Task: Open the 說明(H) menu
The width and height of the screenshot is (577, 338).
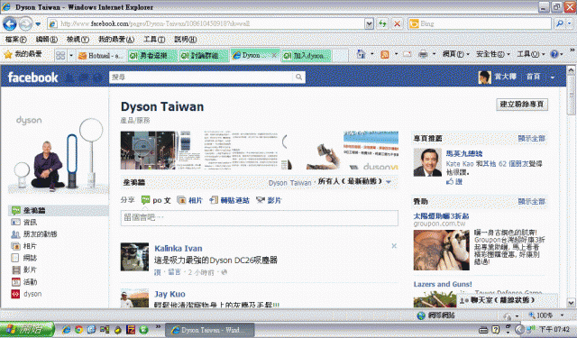Action: (185, 39)
